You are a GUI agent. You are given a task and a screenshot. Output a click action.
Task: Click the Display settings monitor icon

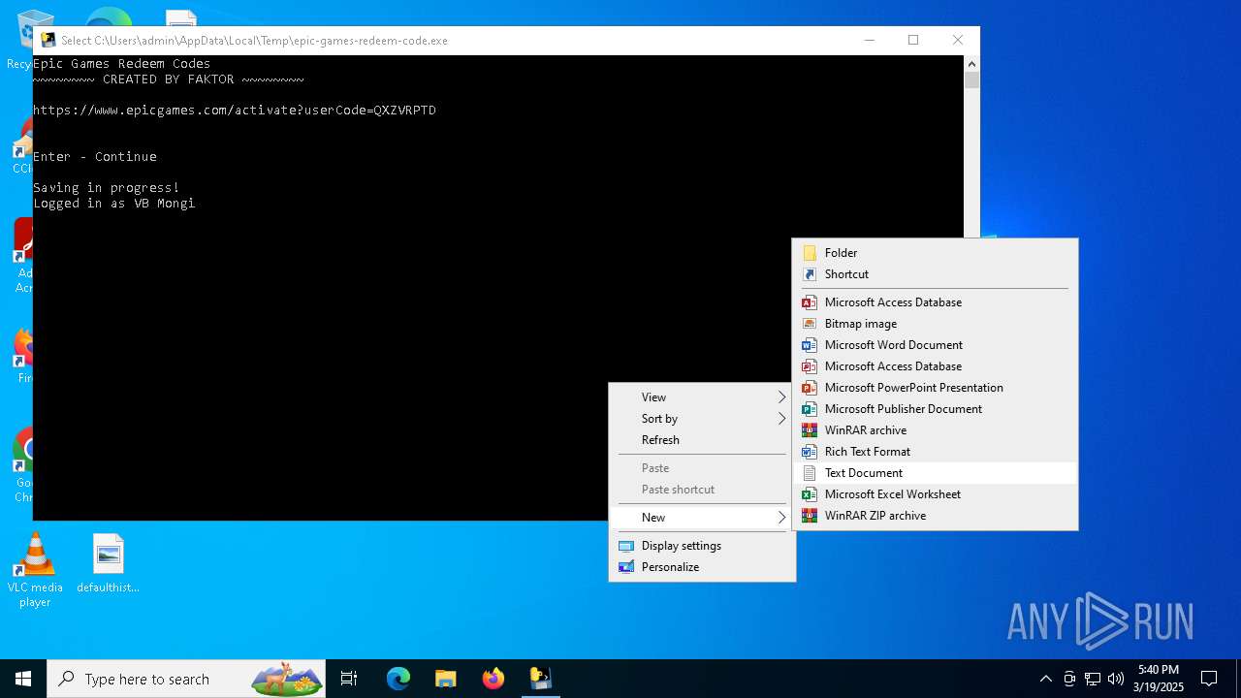(626, 546)
